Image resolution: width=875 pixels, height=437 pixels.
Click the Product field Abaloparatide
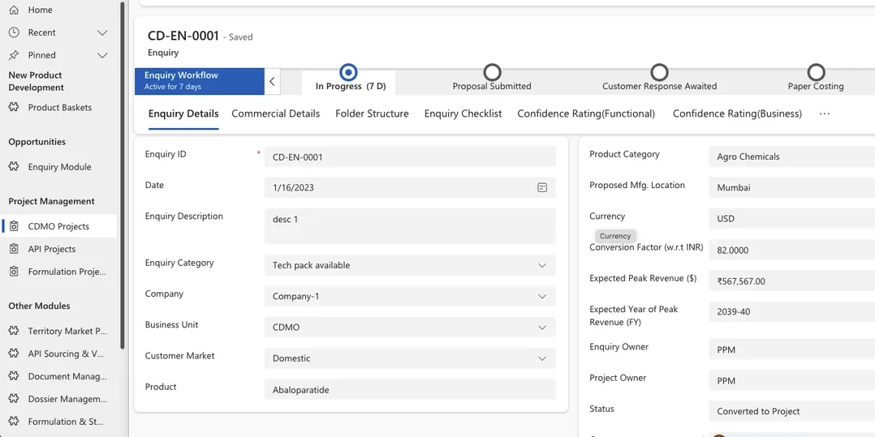click(410, 390)
